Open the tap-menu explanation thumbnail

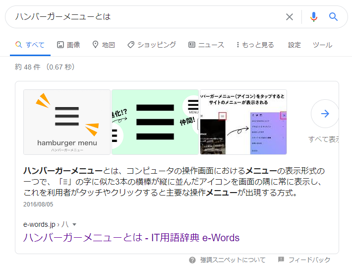pyautogui.click(x=243, y=122)
